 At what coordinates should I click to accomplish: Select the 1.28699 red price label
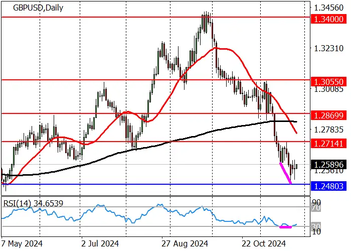tap(328, 115)
